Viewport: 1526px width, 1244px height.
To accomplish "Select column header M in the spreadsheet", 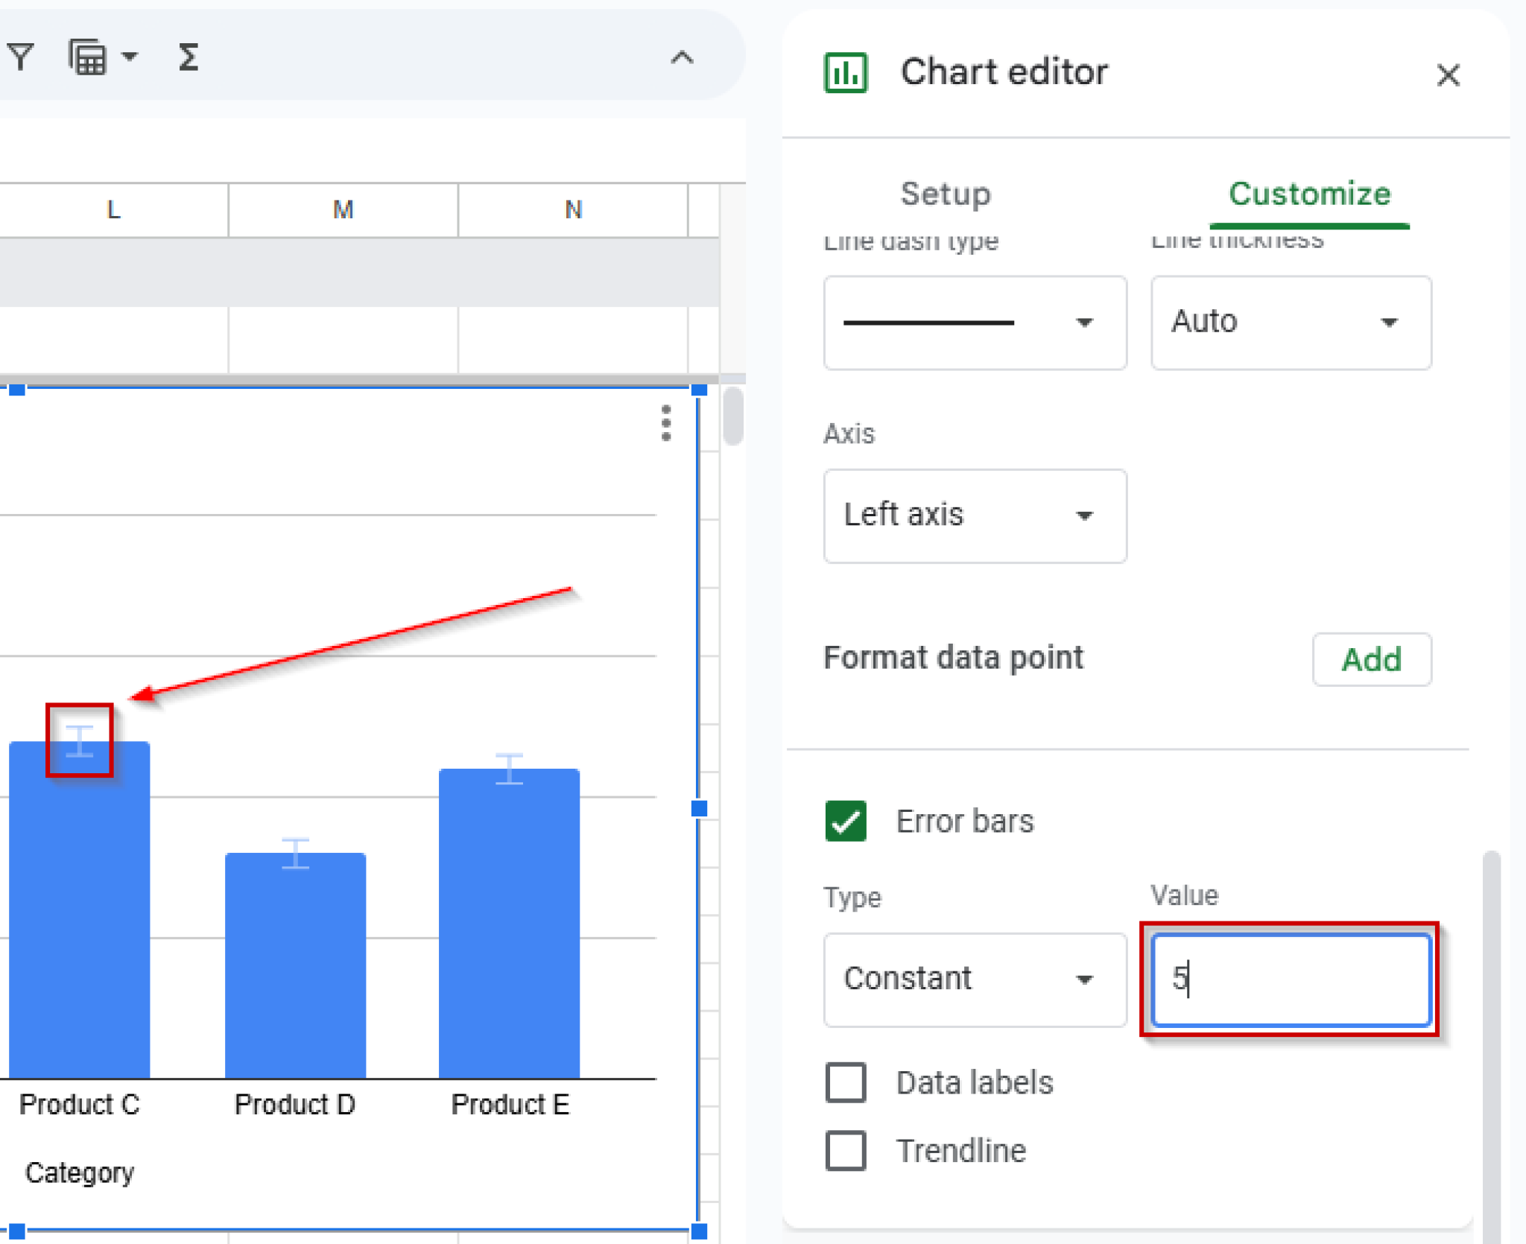I will tap(342, 209).
